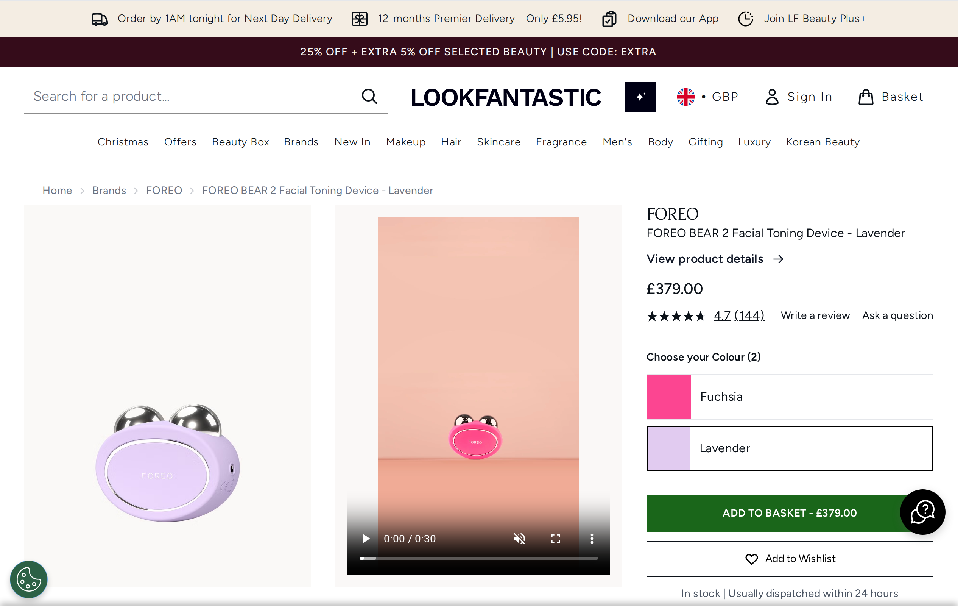Open video more options menu
Viewport: 969px width, 606px height.
pyautogui.click(x=591, y=538)
